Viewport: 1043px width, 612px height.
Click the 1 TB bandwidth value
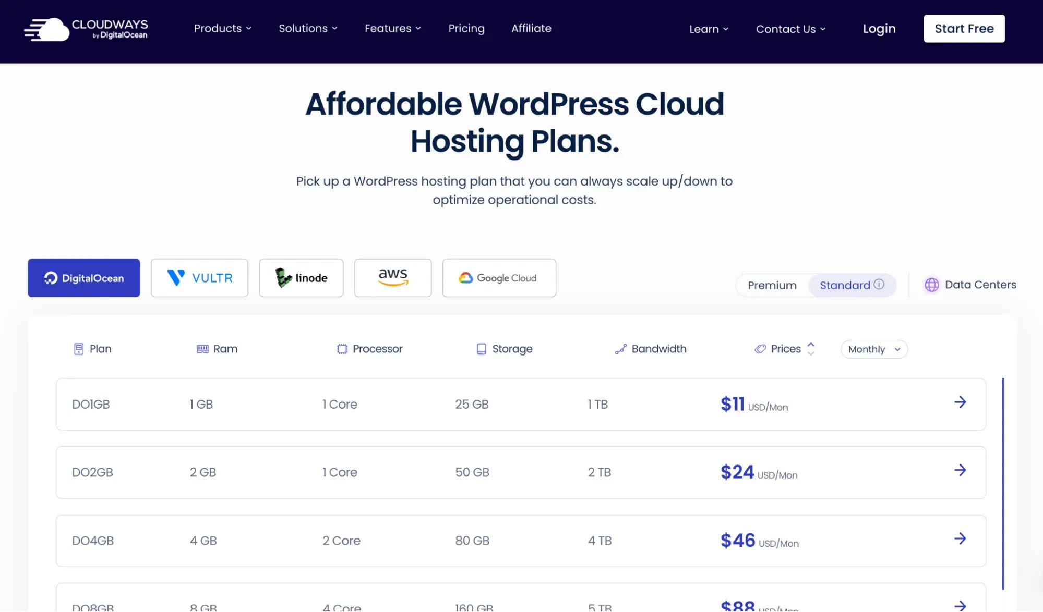click(597, 404)
